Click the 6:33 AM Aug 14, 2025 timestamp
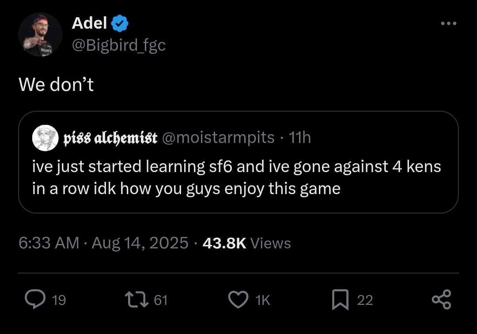The width and height of the screenshot is (477, 334). [103, 243]
